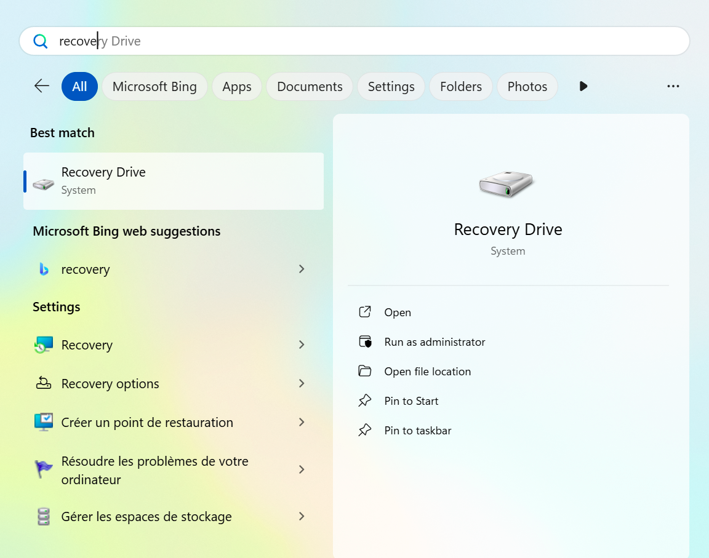The height and width of the screenshot is (558, 709).
Task: Expand the Recovery options chevron
Action: tap(302, 383)
